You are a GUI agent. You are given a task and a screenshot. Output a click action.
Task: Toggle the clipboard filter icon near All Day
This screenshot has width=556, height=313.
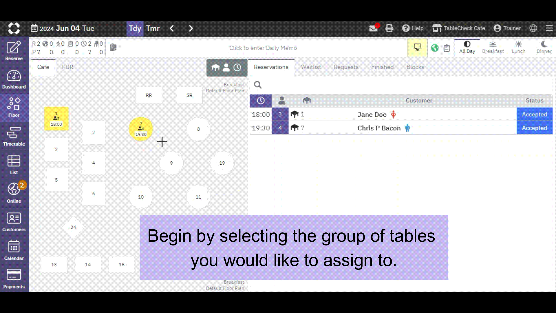(x=447, y=48)
